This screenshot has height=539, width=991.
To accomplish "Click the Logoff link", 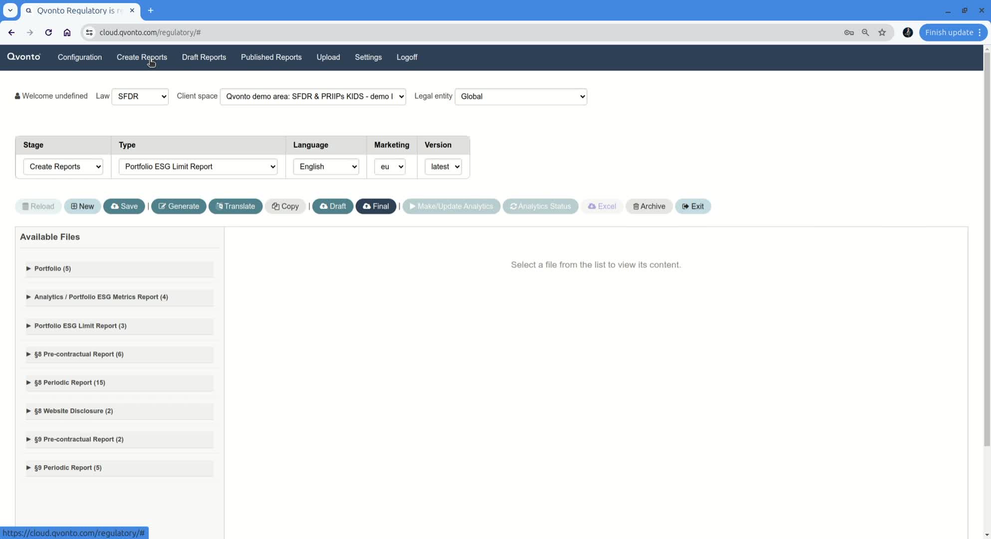I will click(x=407, y=57).
